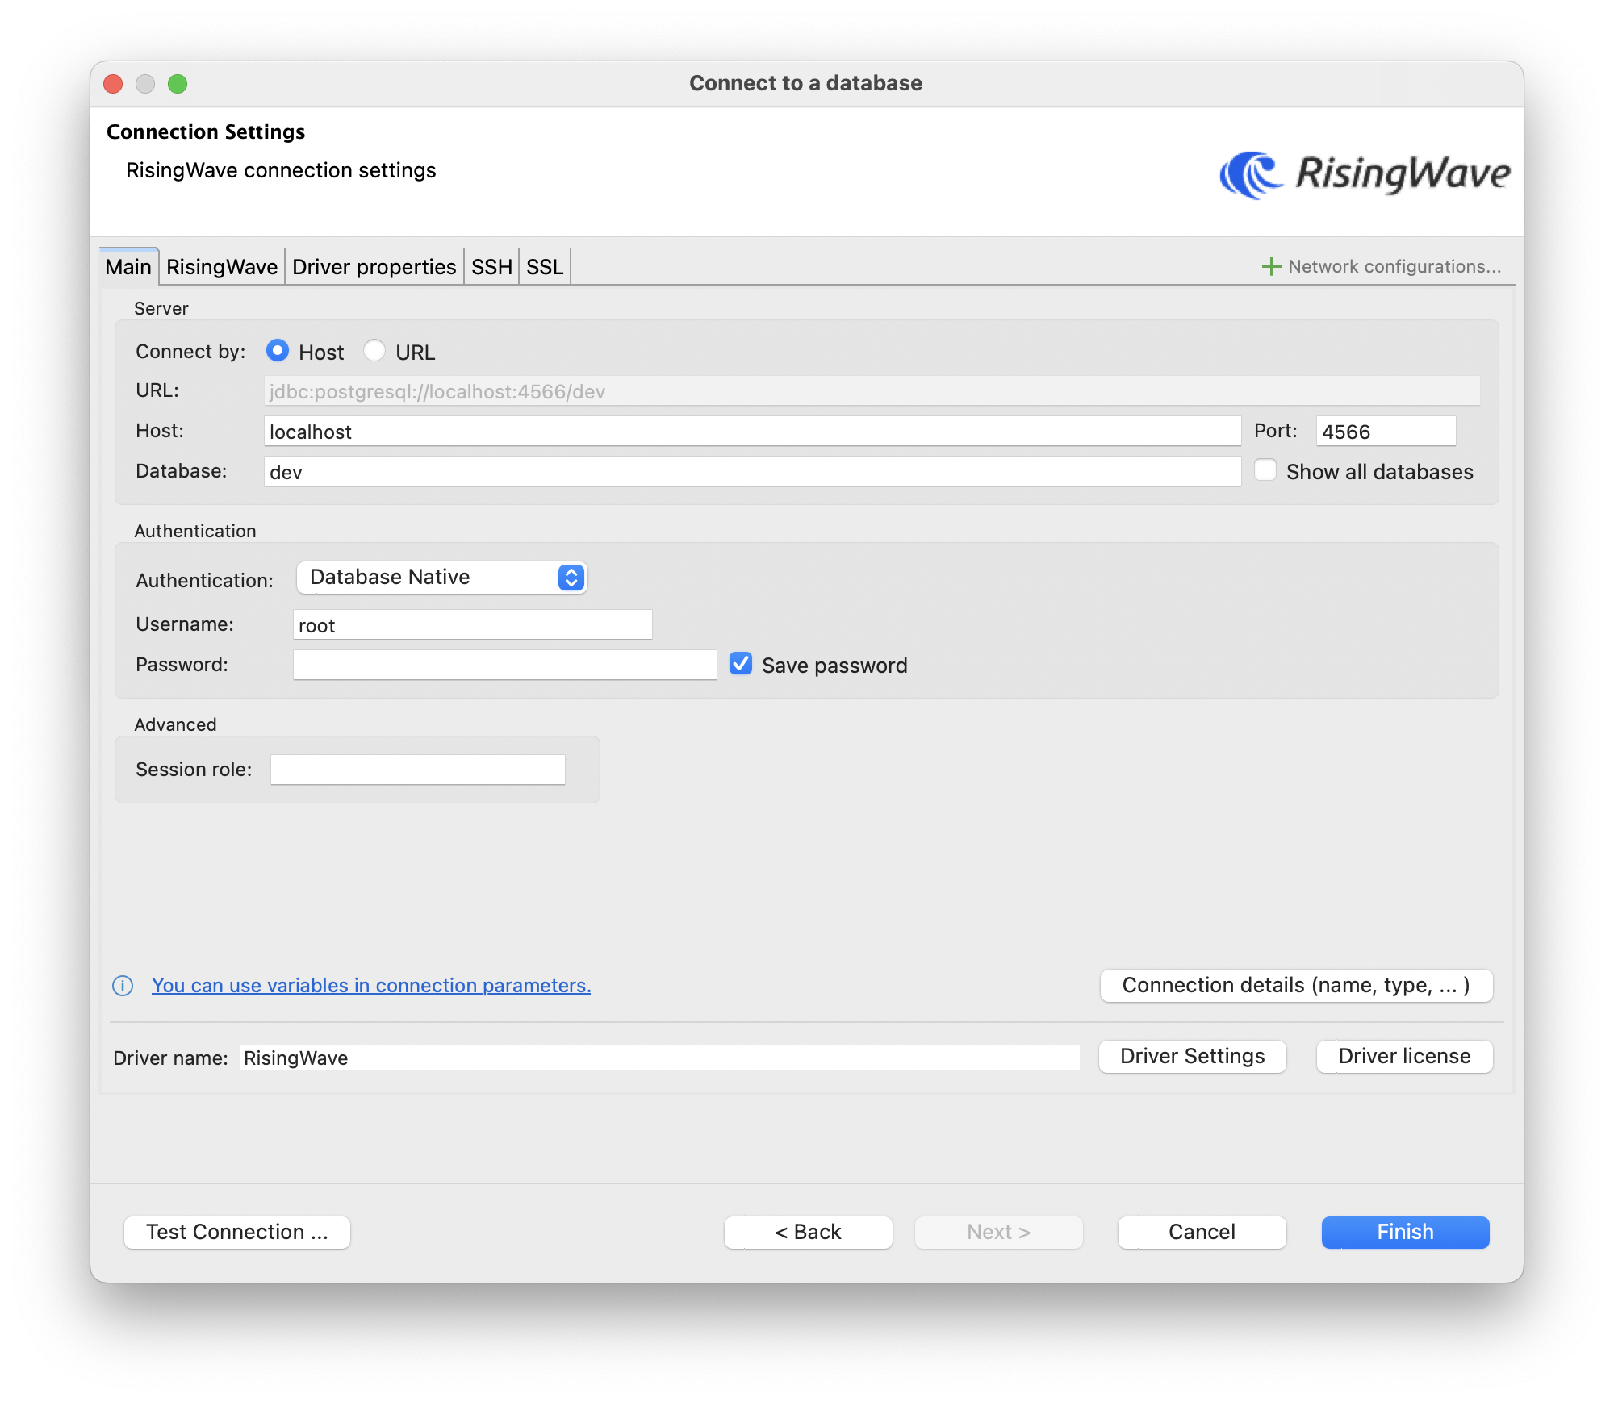Disable the Save password checkbox

[x=740, y=664]
